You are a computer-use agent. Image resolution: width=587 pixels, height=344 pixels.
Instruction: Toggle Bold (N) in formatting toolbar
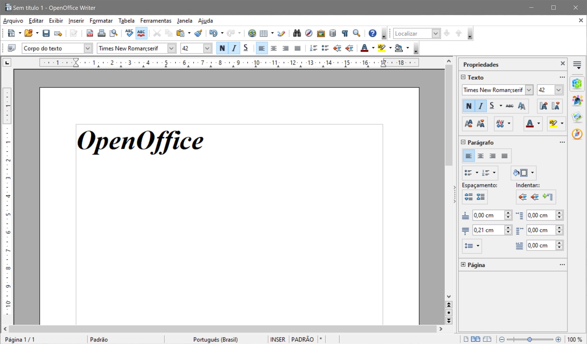tap(222, 48)
